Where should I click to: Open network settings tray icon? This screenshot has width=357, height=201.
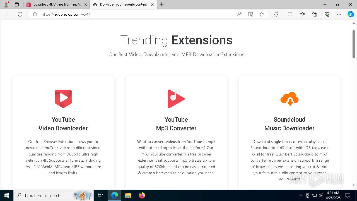pyautogui.click(x=314, y=195)
